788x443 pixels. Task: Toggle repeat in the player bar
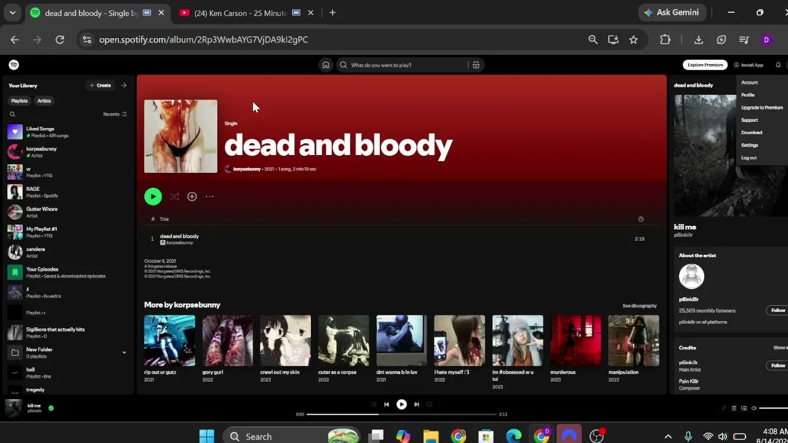[429, 404]
